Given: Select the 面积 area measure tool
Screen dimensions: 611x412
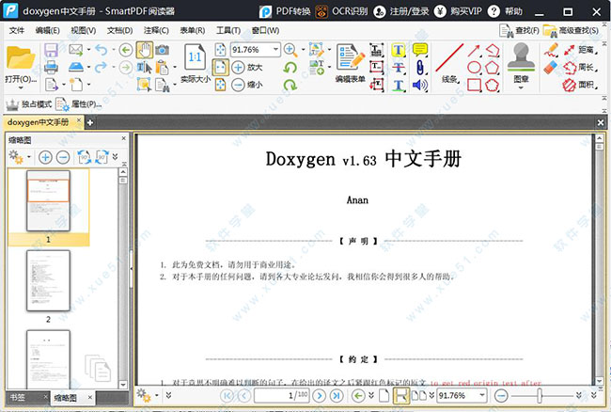Looking at the screenshot, I should [x=579, y=85].
